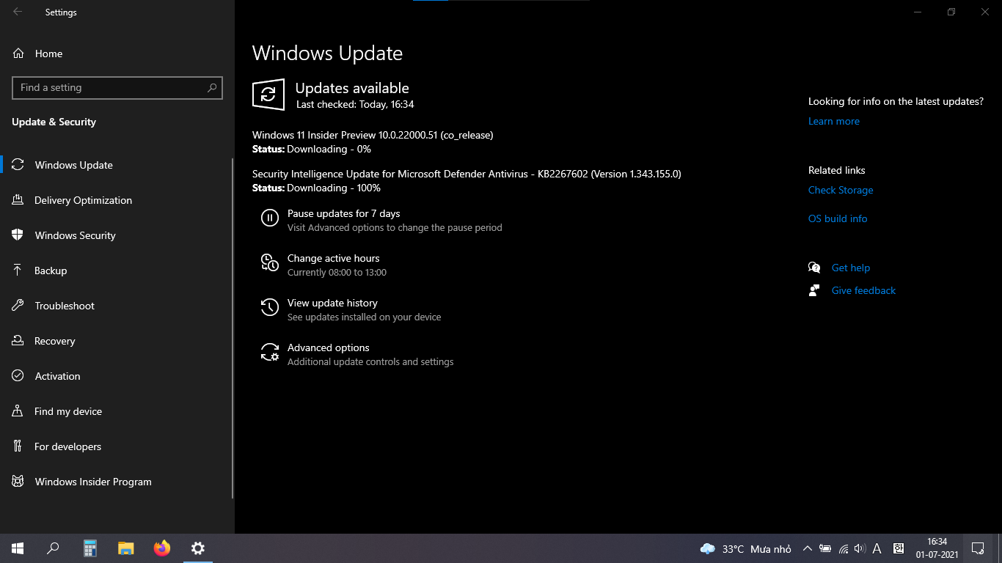1002x563 pixels.
Task: Click the Troubleshoot wrench icon
Action: point(18,306)
